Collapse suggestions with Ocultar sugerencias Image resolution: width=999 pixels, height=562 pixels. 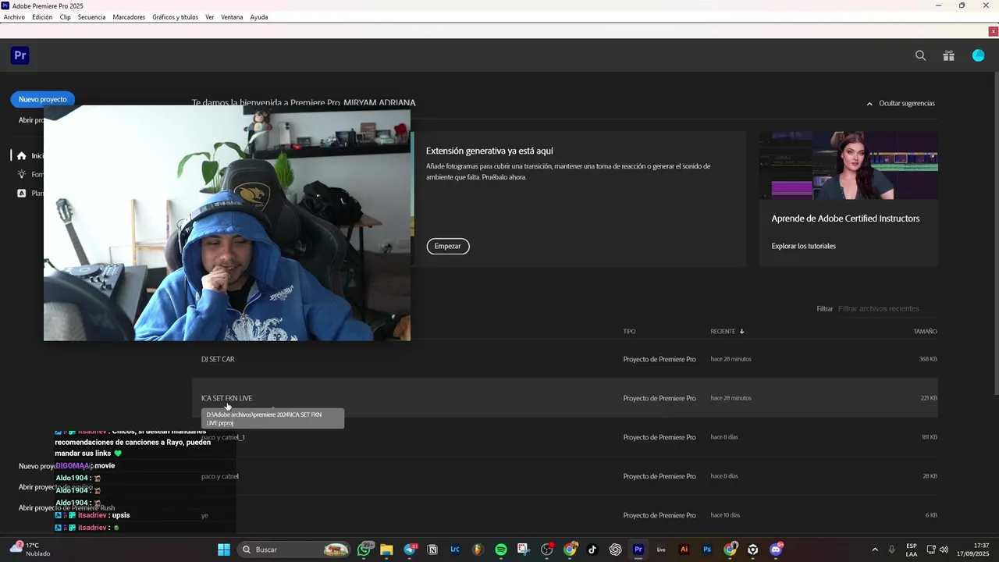click(901, 103)
